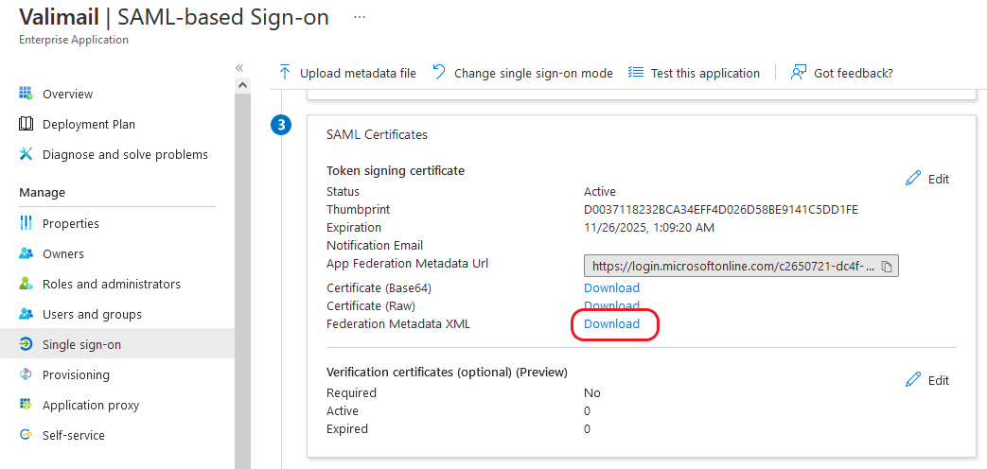The width and height of the screenshot is (987, 469).
Task: Click the Diagnose and solve problems wrench icon
Action: (26, 154)
